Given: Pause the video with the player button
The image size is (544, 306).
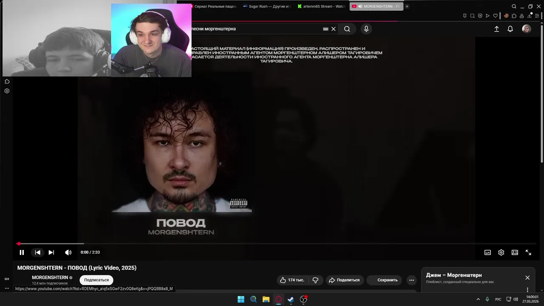Looking at the screenshot, I should pyautogui.click(x=22, y=252).
